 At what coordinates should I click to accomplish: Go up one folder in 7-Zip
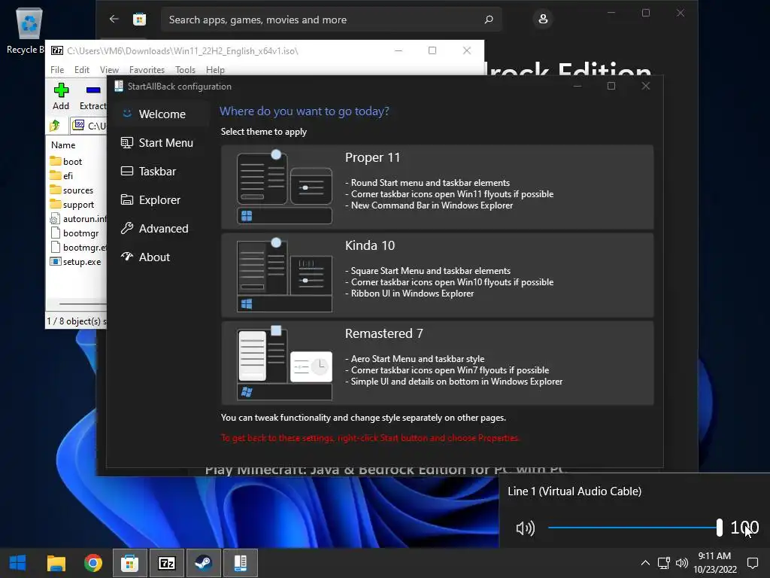pos(54,126)
